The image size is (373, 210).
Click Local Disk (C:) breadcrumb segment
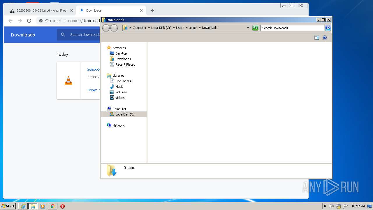point(161,28)
